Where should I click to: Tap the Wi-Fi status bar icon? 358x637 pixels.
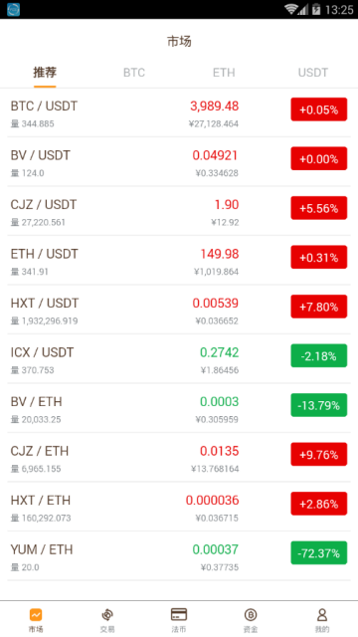290,9
